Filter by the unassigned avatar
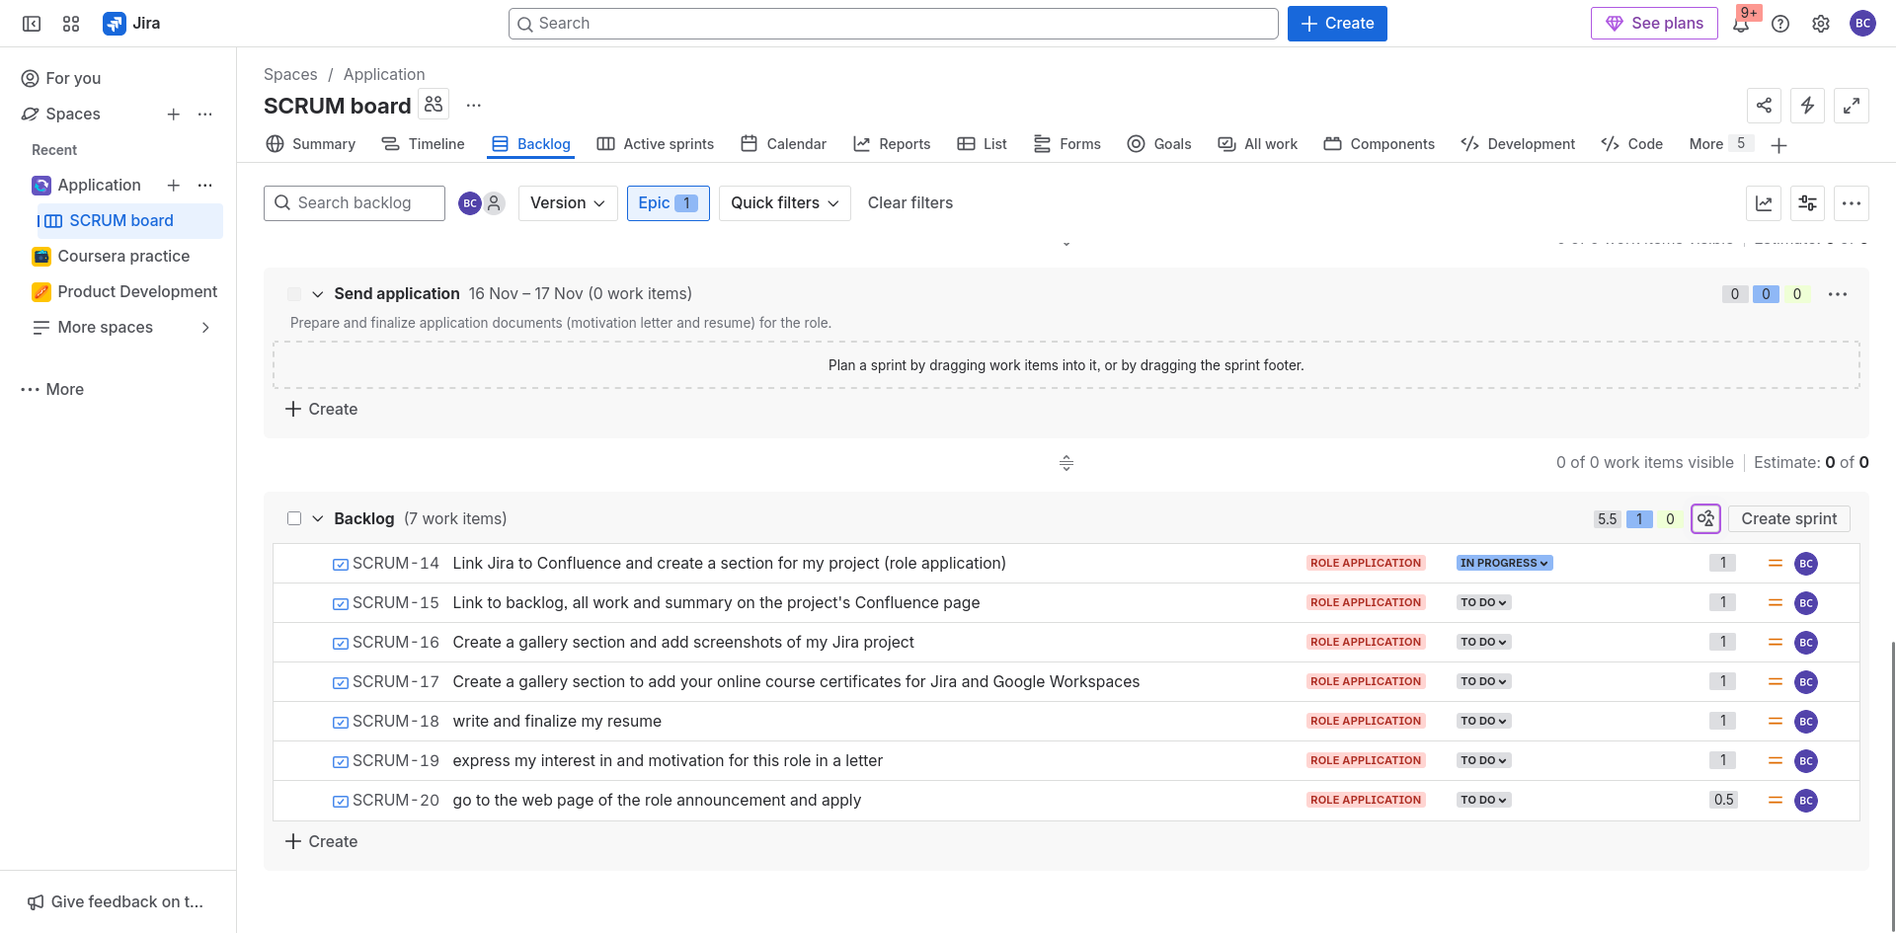Screen dimensions: 1896x933 point(495,203)
